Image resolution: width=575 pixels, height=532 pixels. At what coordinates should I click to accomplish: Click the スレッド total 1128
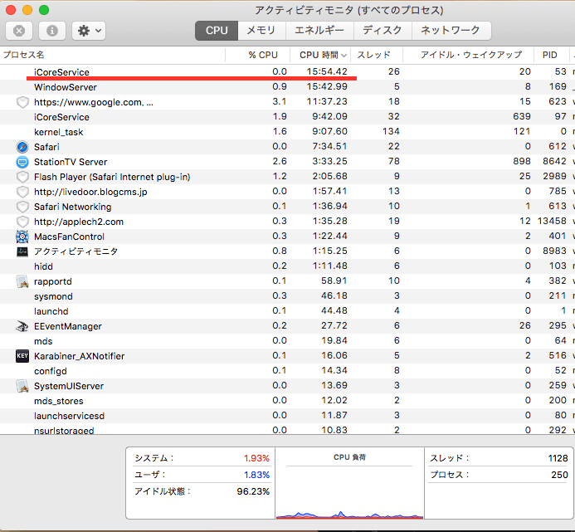(x=558, y=458)
